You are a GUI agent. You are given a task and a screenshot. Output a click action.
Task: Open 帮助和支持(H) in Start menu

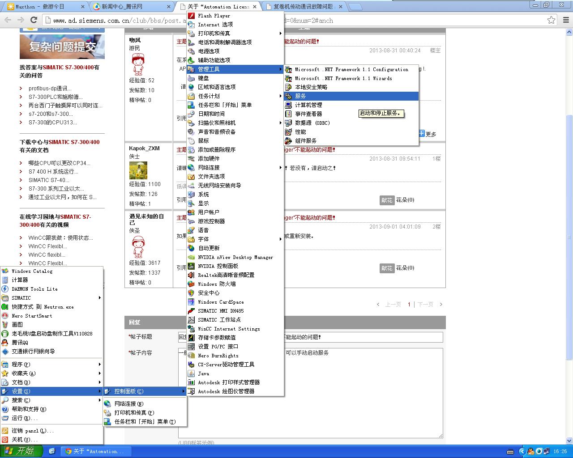coord(51,409)
